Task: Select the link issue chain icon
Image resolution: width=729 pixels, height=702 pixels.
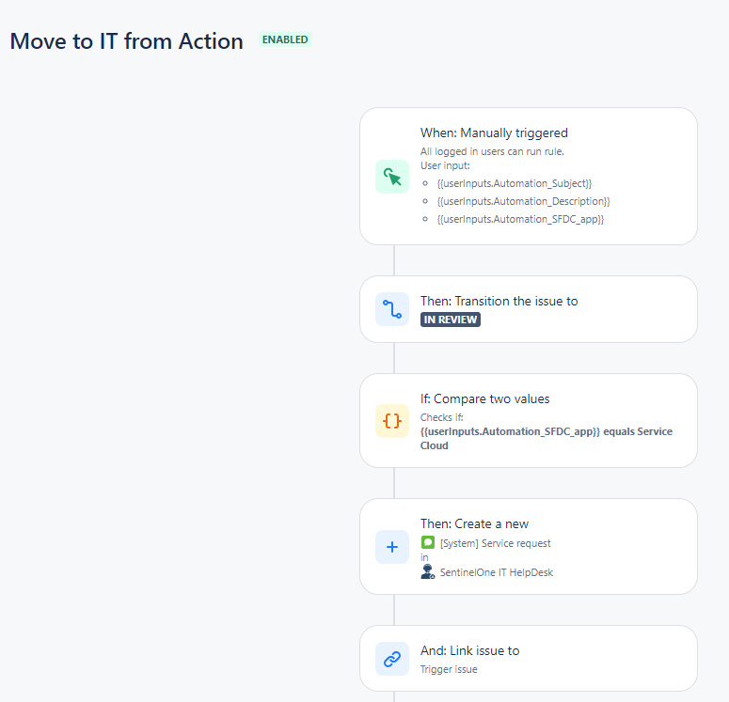Action: (x=392, y=659)
